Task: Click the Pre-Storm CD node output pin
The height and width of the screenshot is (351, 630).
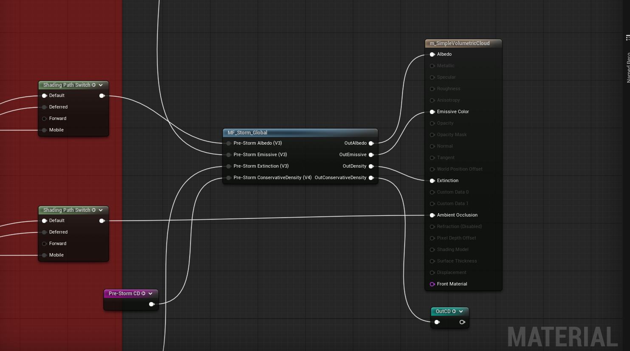Action: point(152,304)
